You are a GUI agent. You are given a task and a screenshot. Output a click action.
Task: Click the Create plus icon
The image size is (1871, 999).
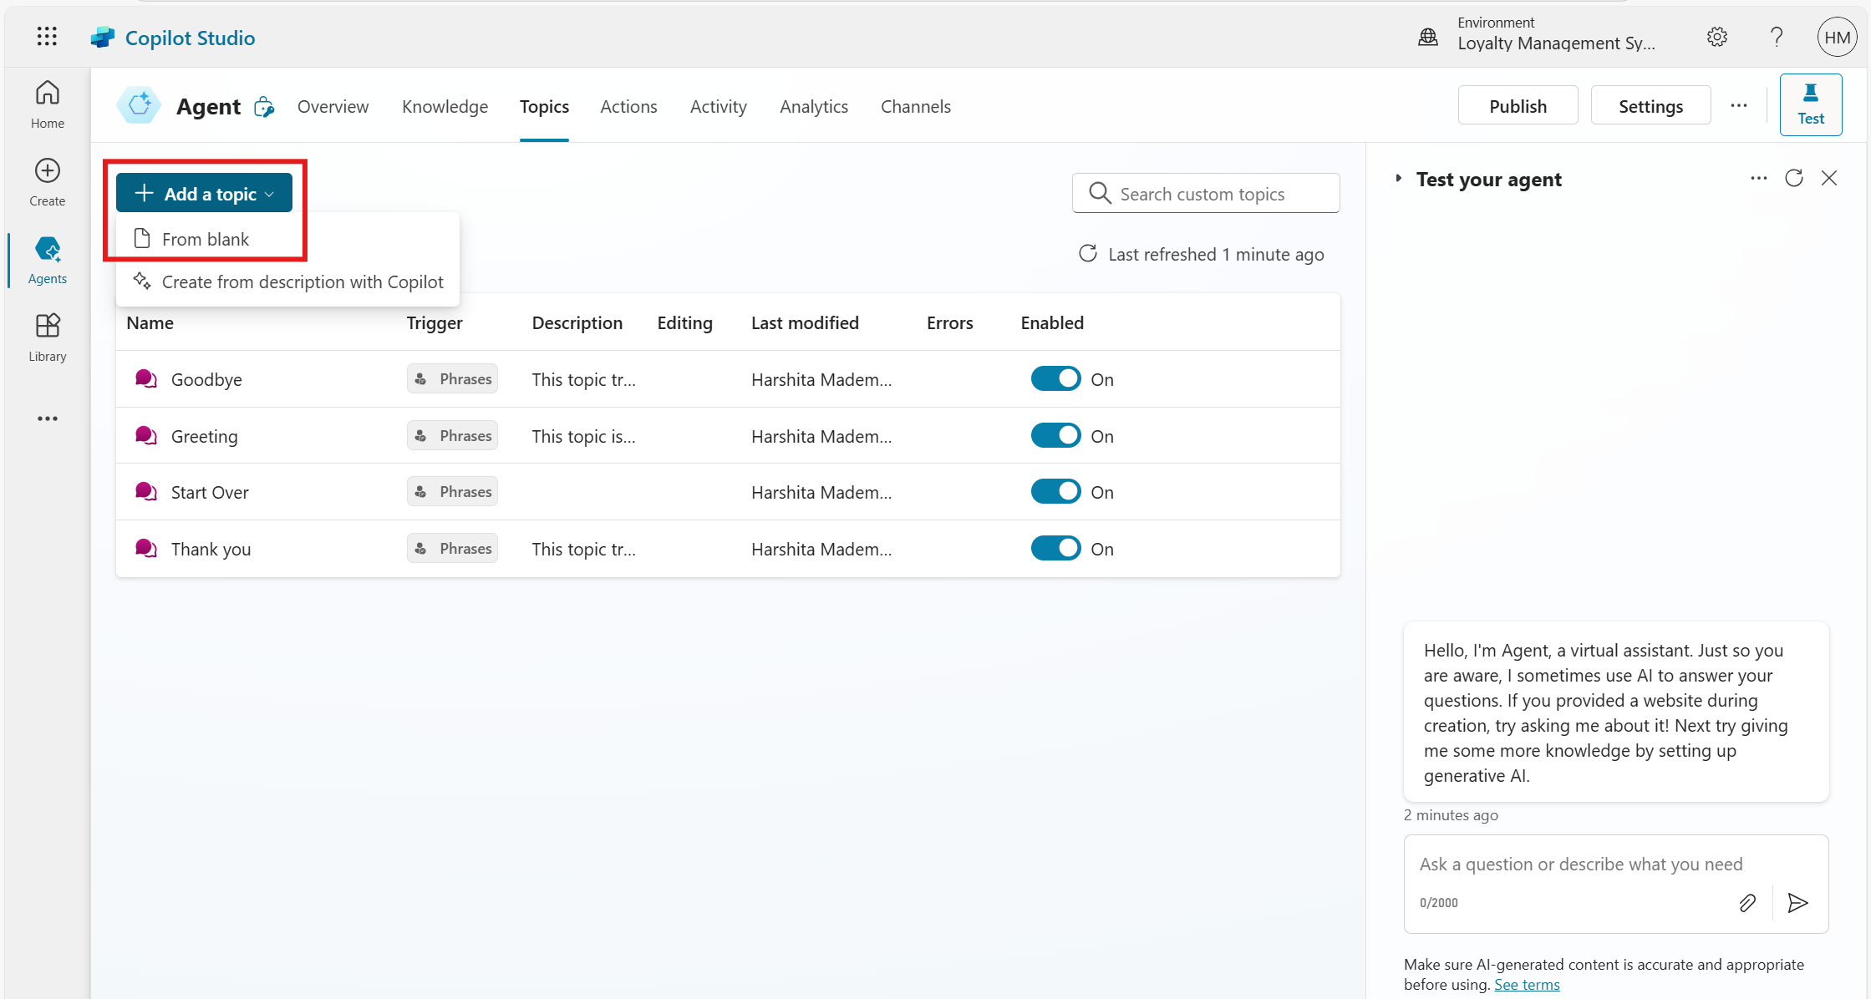click(48, 171)
